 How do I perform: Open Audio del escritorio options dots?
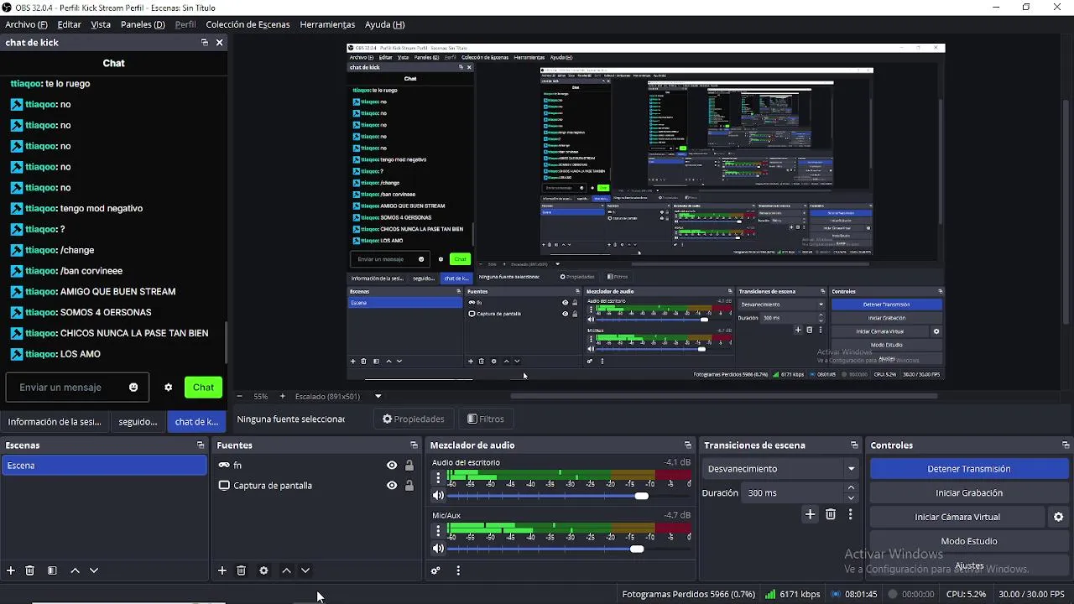(x=437, y=478)
